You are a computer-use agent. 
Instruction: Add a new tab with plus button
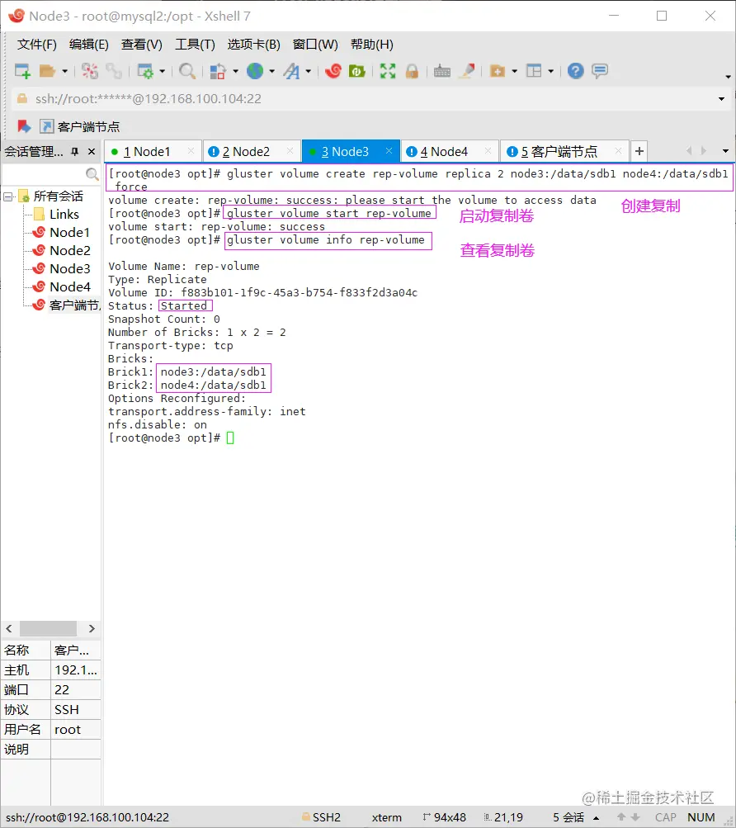click(x=639, y=151)
